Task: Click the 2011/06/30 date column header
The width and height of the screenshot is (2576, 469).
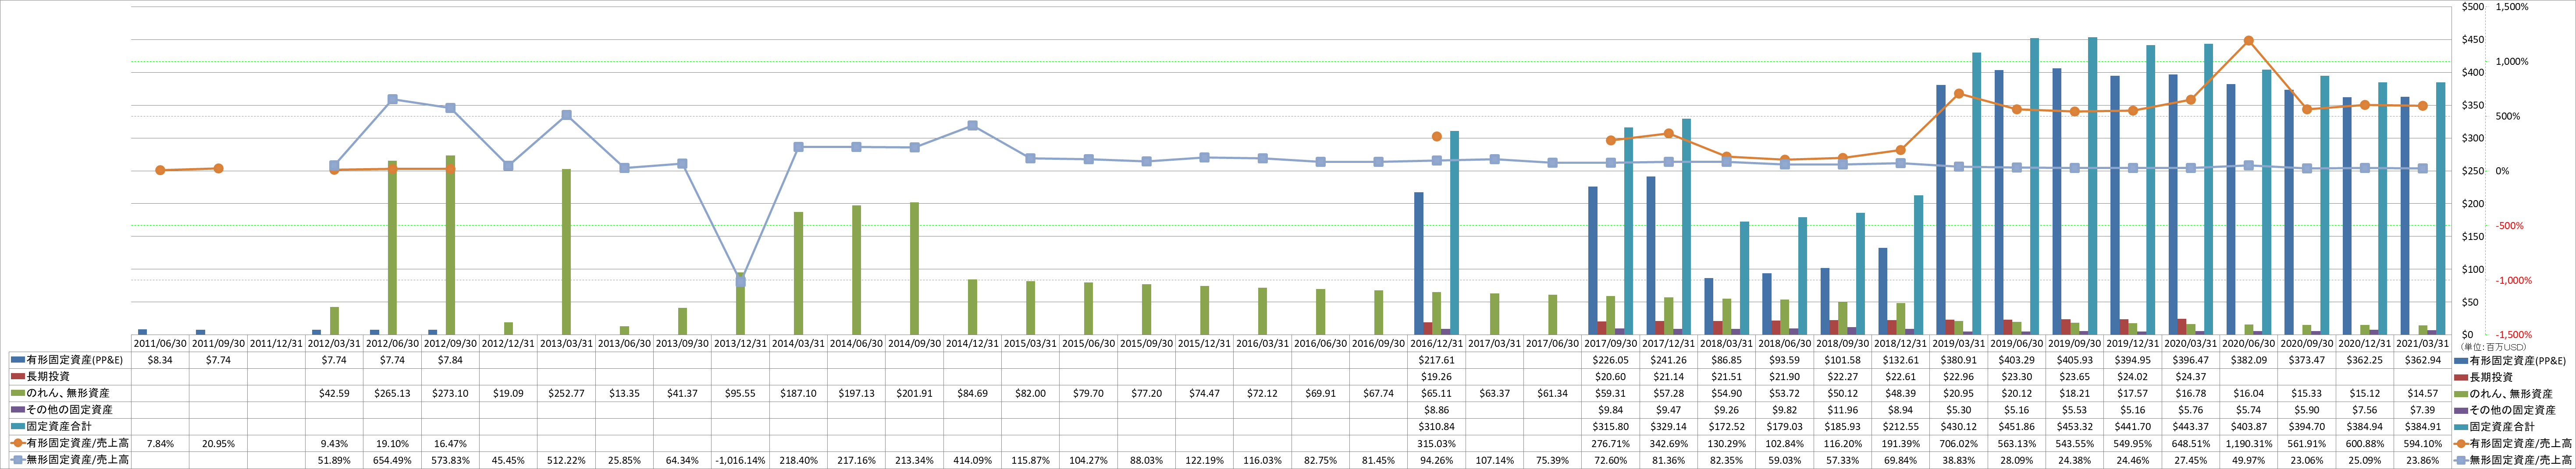Action: [160, 343]
